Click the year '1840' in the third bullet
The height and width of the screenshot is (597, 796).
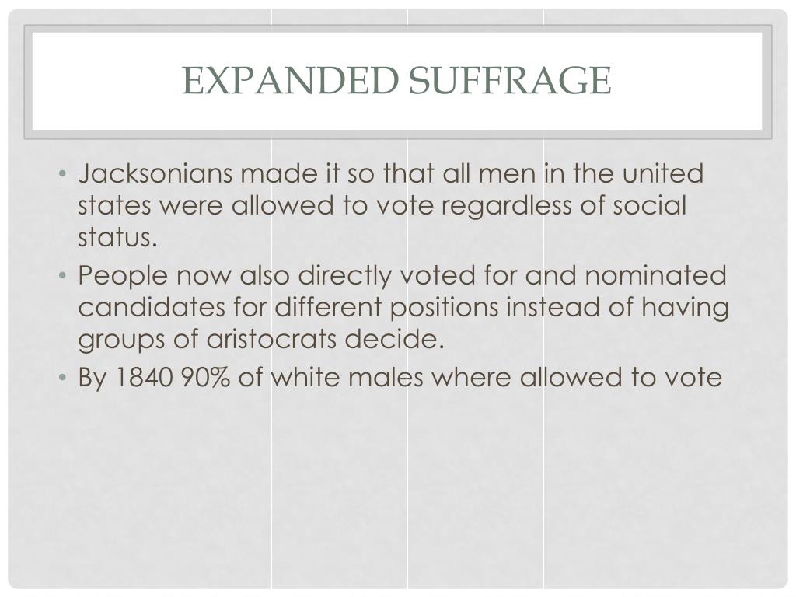tap(145, 377)
